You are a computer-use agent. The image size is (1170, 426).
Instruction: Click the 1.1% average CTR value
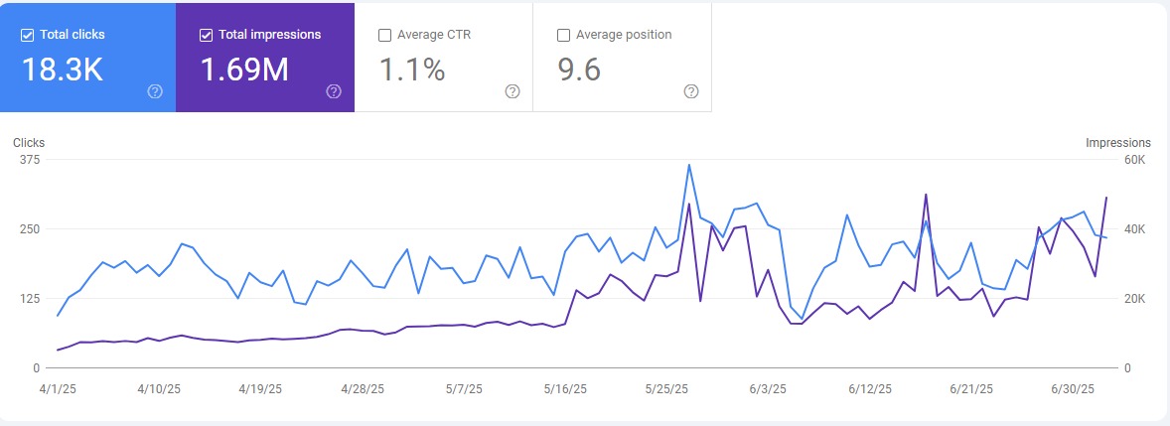(x=412, y=71)
